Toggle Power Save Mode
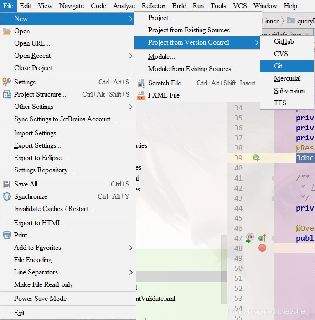Viewport: 315px width, 320px height. pyautogui.click(x=68, y=299)
